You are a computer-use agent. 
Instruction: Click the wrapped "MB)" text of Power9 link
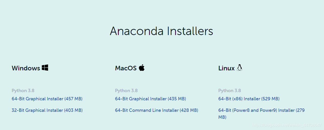[222, 117]
